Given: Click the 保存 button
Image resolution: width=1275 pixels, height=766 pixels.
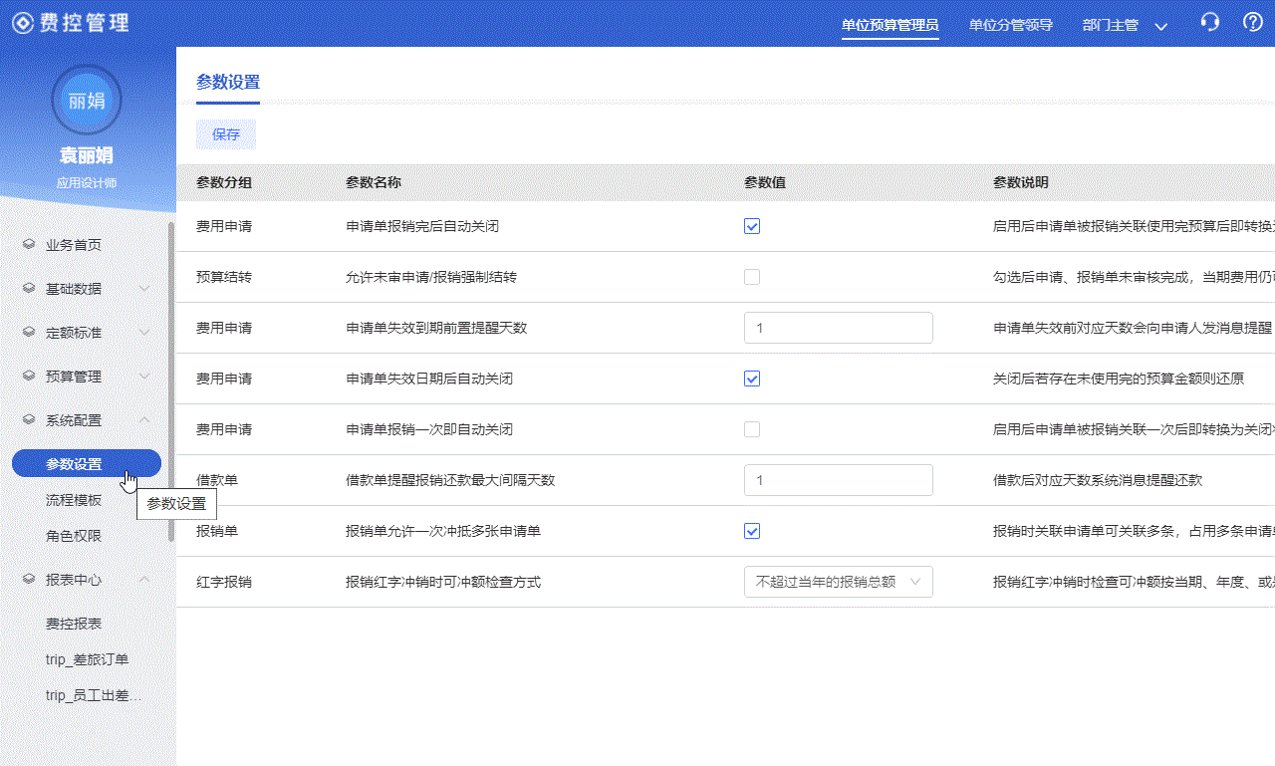Looking at the screenshot, I should [226, 134].
